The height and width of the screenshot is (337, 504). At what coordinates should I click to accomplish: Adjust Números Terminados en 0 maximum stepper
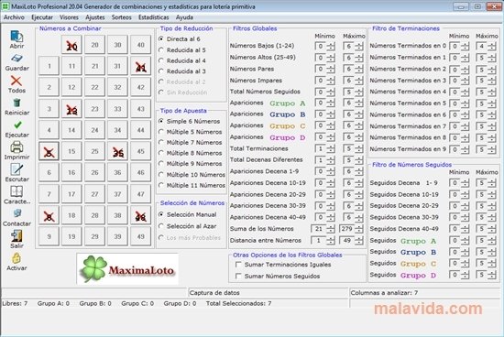[492, 47]
